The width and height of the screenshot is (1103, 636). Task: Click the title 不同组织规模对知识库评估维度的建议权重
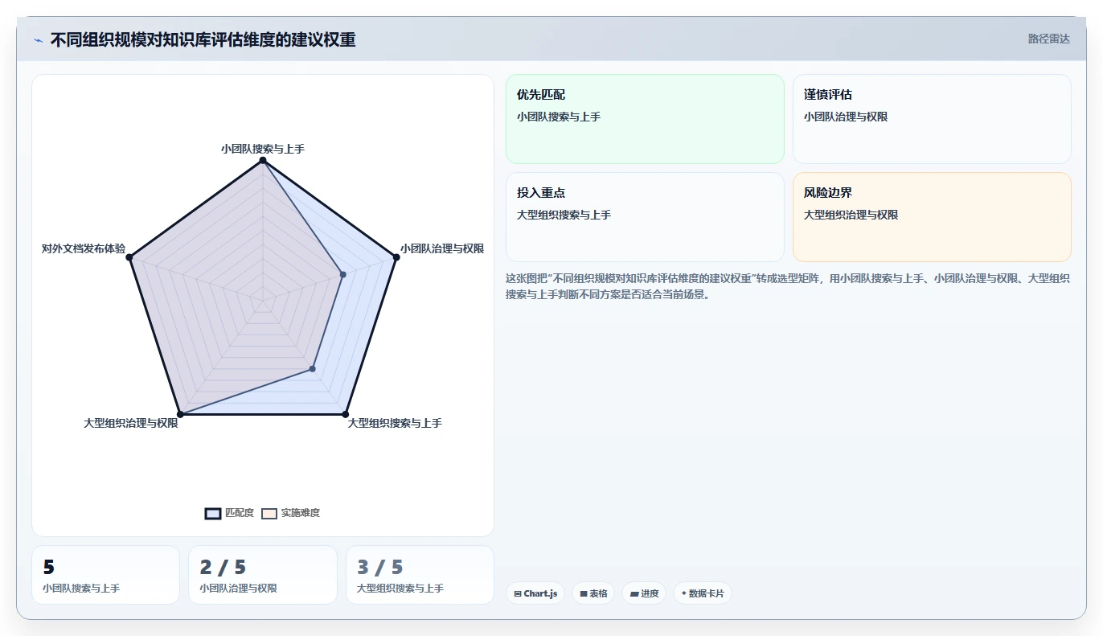203,39
